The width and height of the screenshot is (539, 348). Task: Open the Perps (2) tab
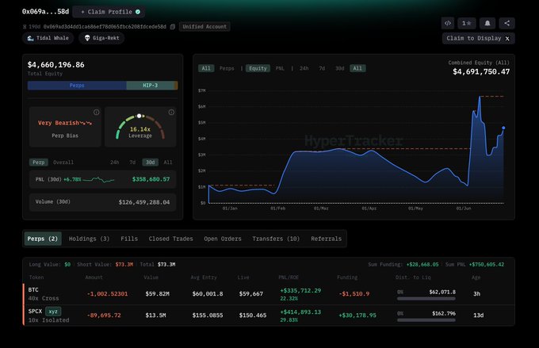coord(43,239)
